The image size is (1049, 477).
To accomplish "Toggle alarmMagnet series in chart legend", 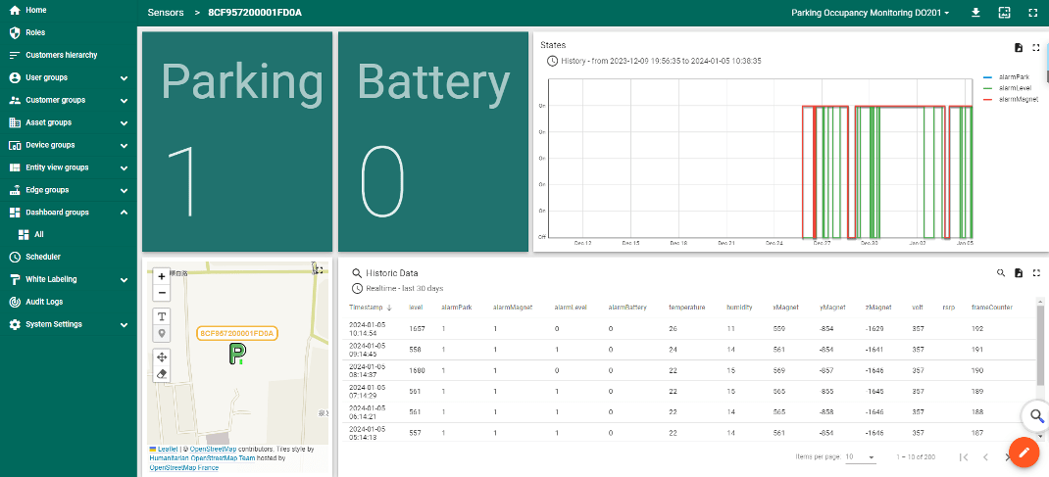I will point(1017,99).
